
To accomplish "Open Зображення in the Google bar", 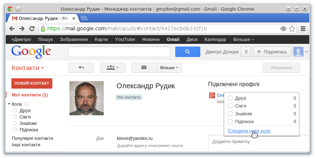I will click(x=74, y=39).
